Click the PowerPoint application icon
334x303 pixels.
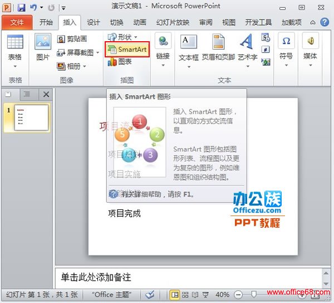pyautogui.click(x=7, y=8)
